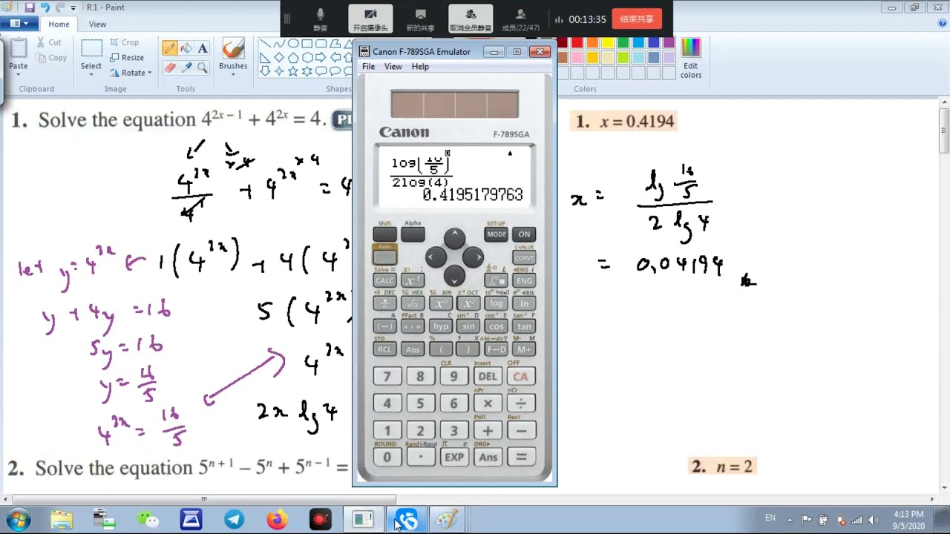The width and height of the screenshot is (950, 534).
Task: Click the Cut command in Clipboard group
Action: 49,42
